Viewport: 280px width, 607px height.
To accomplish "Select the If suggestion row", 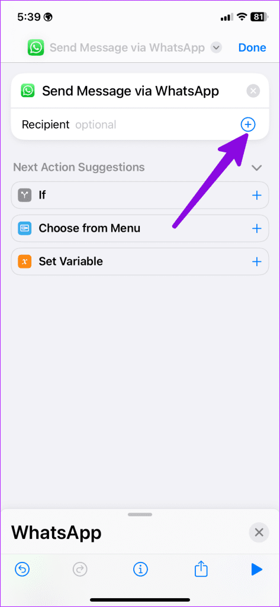I will [140, 196].
